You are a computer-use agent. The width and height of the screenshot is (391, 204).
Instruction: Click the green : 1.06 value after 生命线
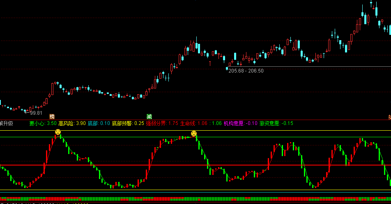(216, 123)
